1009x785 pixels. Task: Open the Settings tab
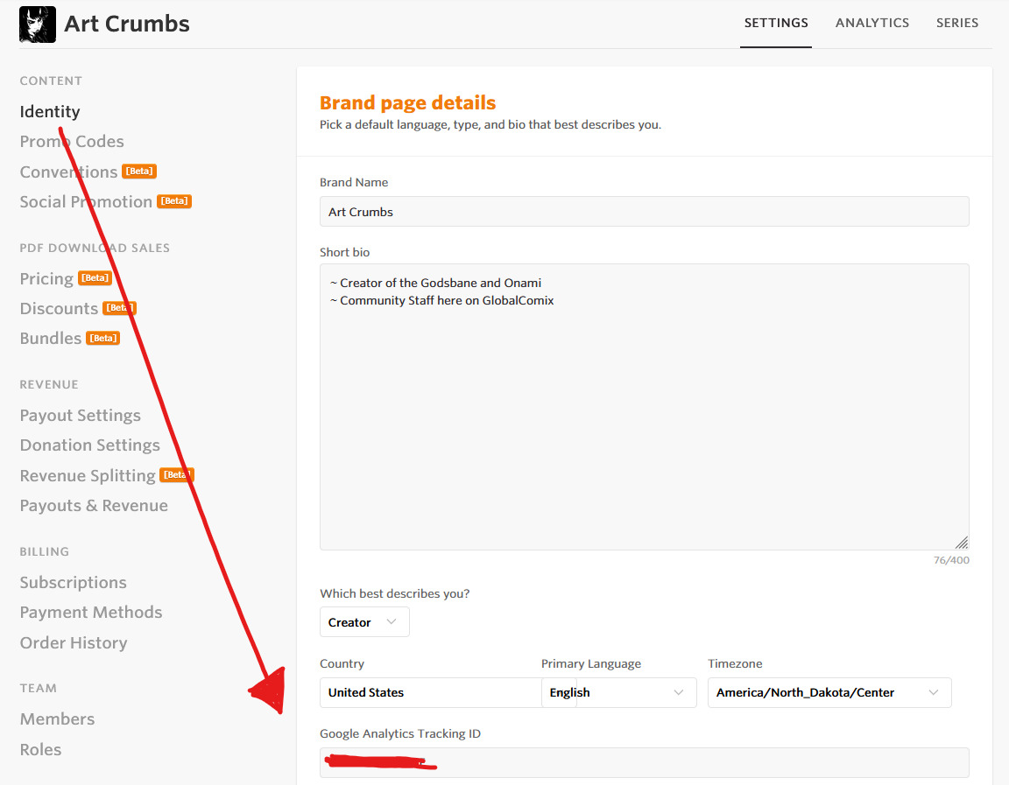coord(775,23)
